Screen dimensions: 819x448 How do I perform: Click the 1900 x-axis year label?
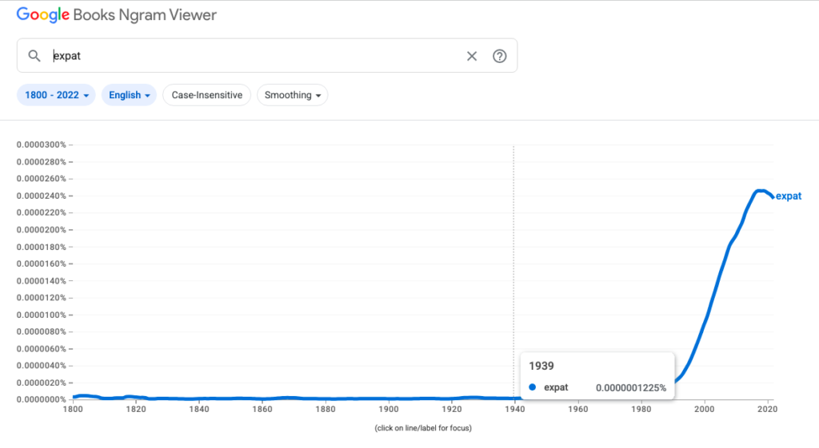point(389,409)
